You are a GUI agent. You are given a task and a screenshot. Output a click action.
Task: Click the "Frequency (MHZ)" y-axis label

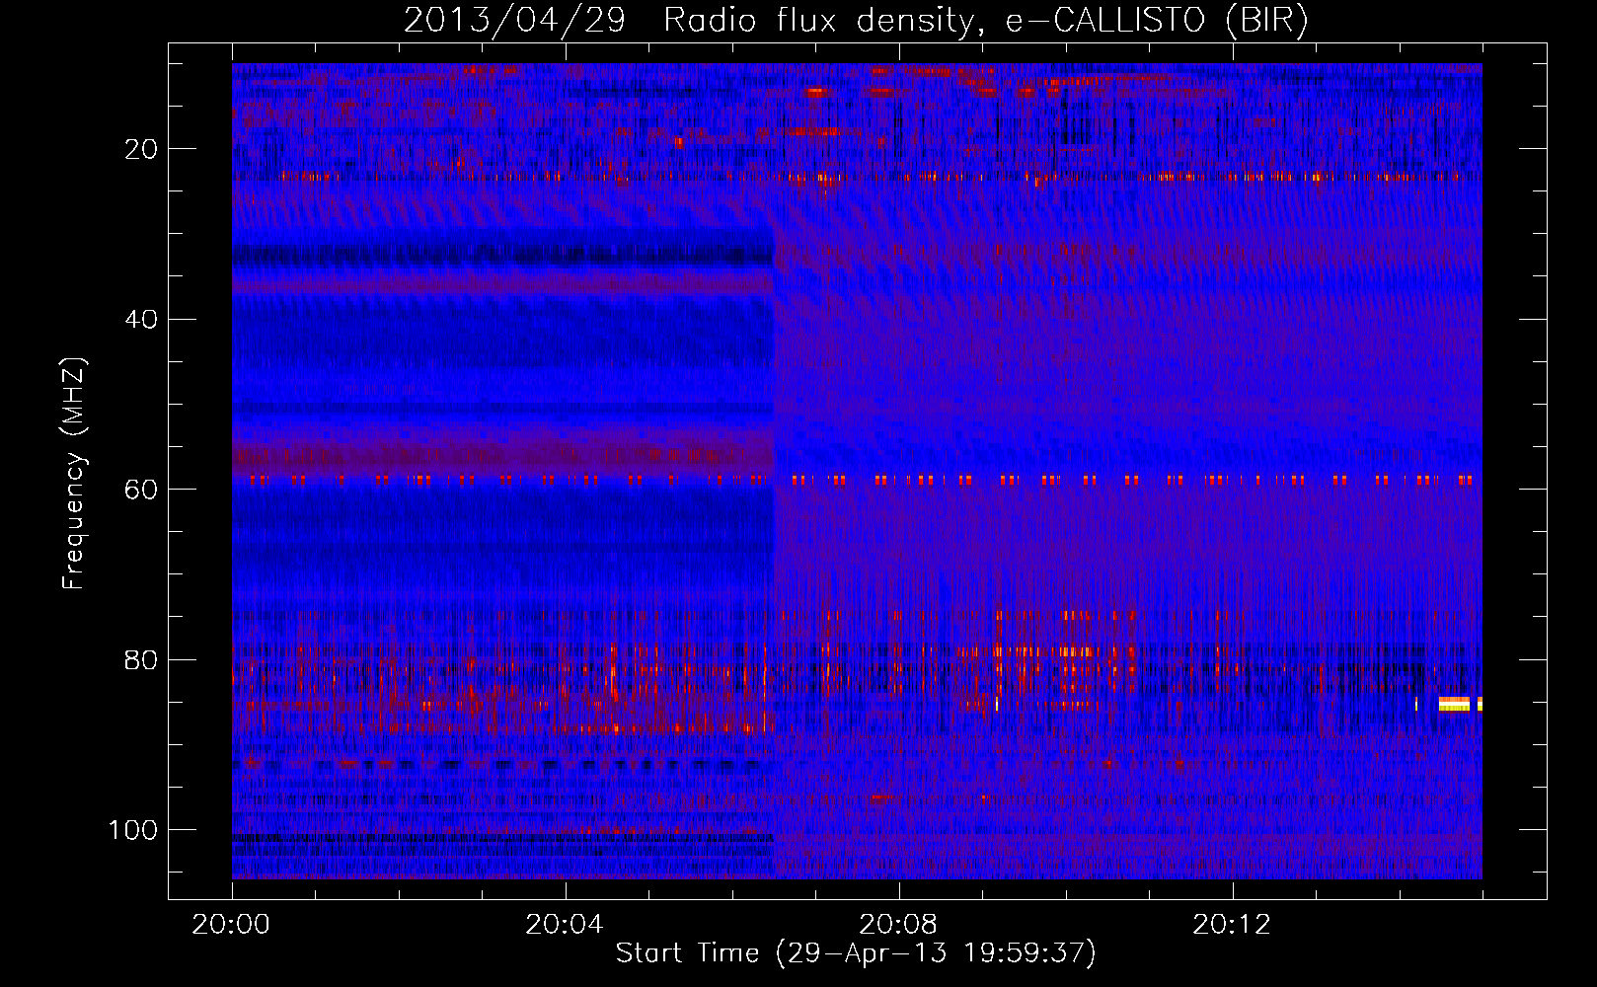[x=74, y=473]
